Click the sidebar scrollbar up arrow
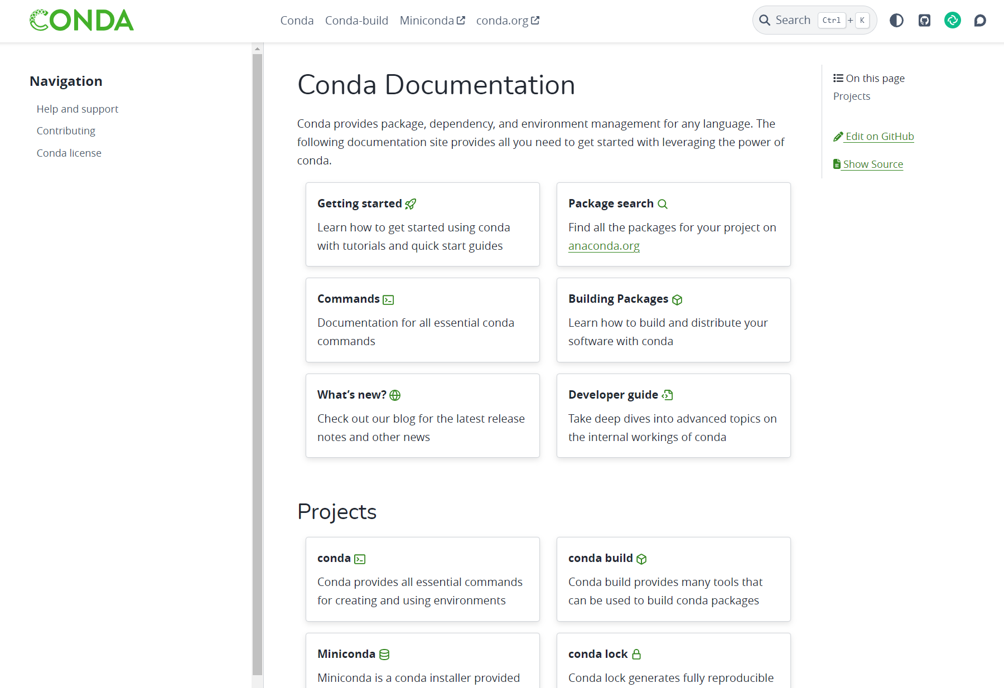The height and width of the screenshot is (688, 1004). click(257, 49)
